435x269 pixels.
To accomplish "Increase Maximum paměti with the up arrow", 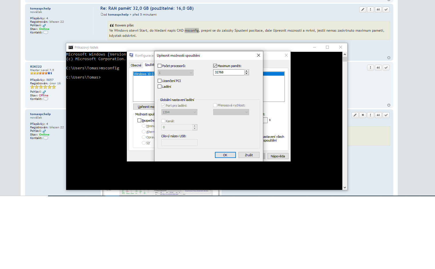I will (x=246, y=71).
